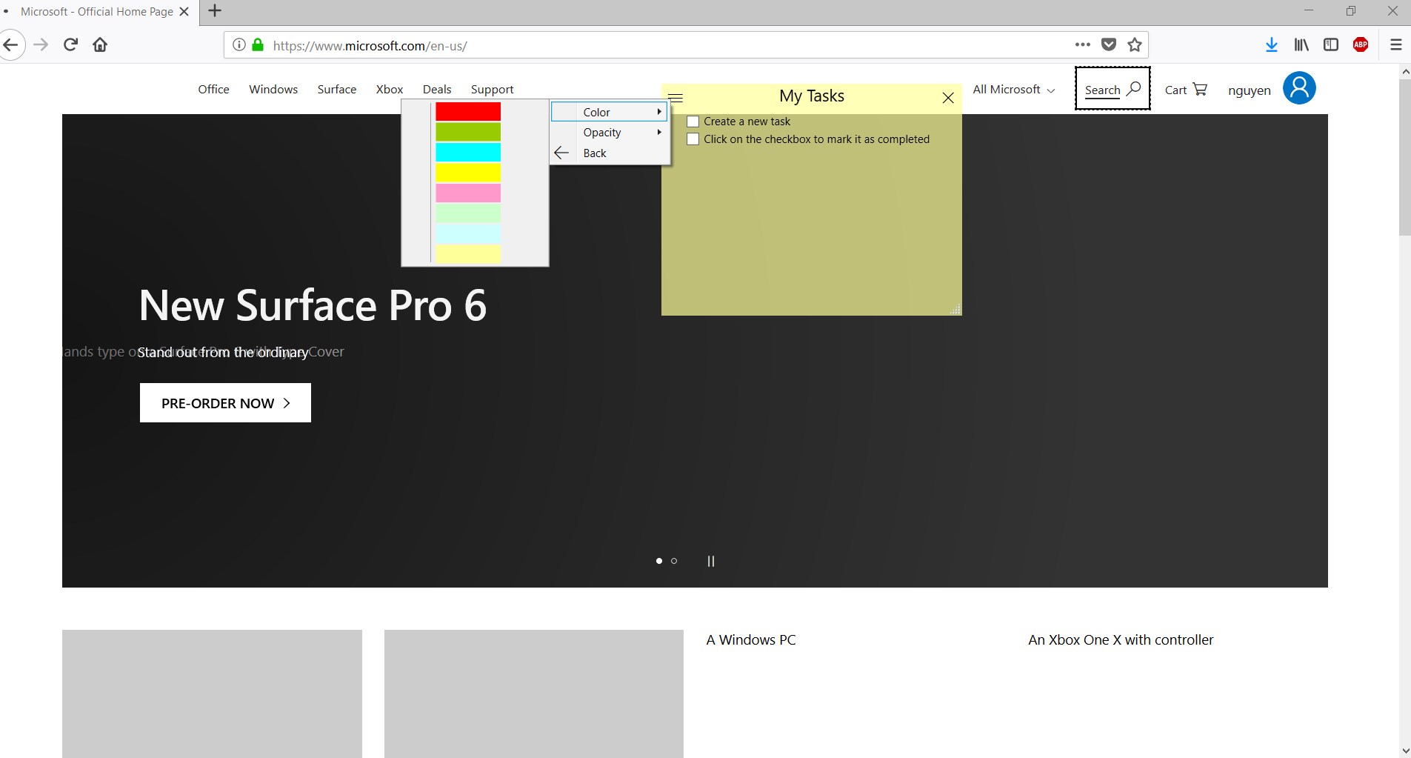Viewport: 1411px width, 758px height.
Task: Click the nguyen account avatar
Action: point(1299,88)
